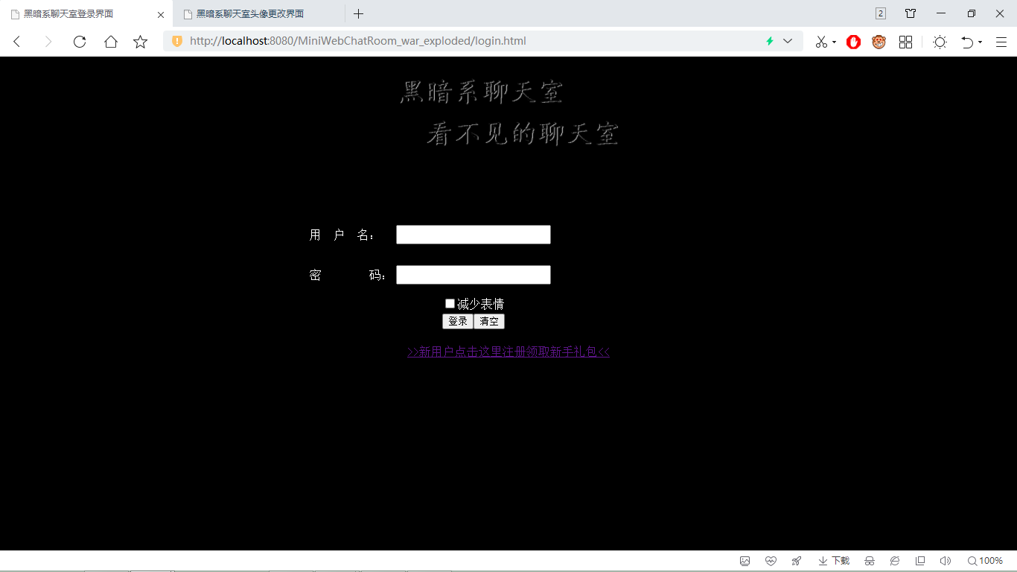Click the 登录 button
The width and height of the screenshot is (1017, 572).
(458, 321)
